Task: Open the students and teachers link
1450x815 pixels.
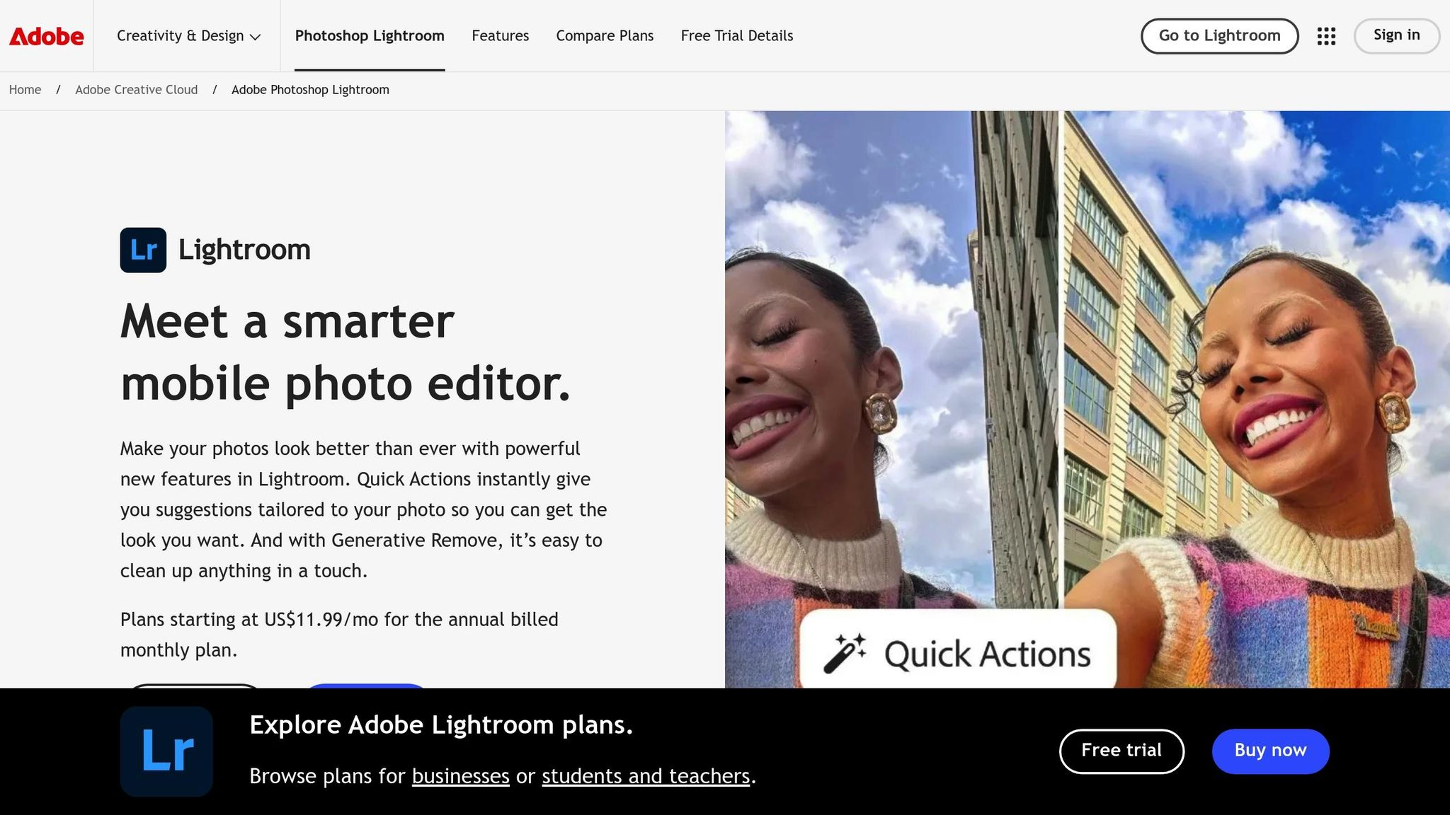Action: 646,776
